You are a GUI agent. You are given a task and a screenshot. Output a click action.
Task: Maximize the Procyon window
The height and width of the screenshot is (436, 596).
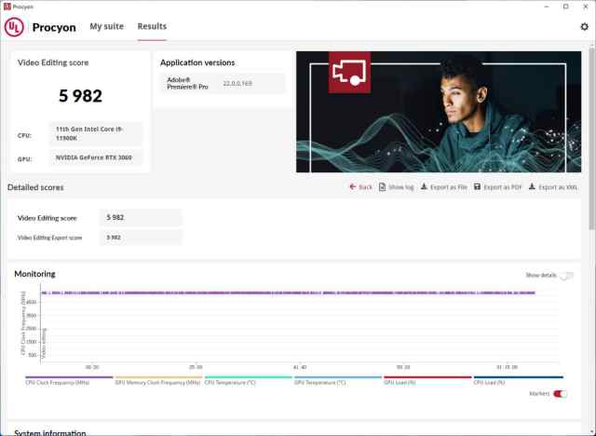tap(566, 7)
